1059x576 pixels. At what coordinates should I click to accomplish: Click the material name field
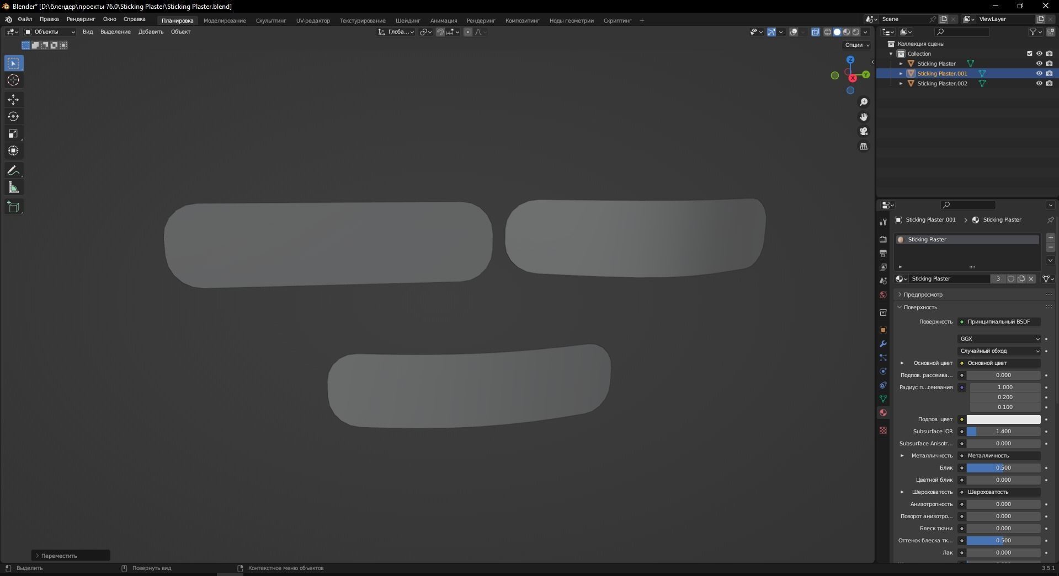[x=950, y=279]
